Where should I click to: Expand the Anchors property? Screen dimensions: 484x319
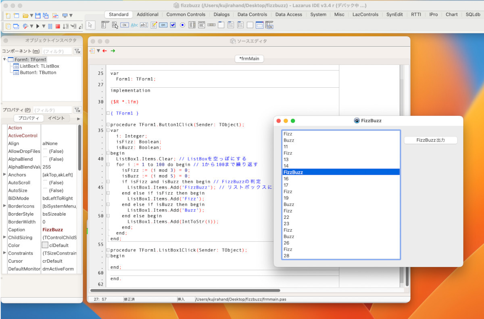click(5, 175)
